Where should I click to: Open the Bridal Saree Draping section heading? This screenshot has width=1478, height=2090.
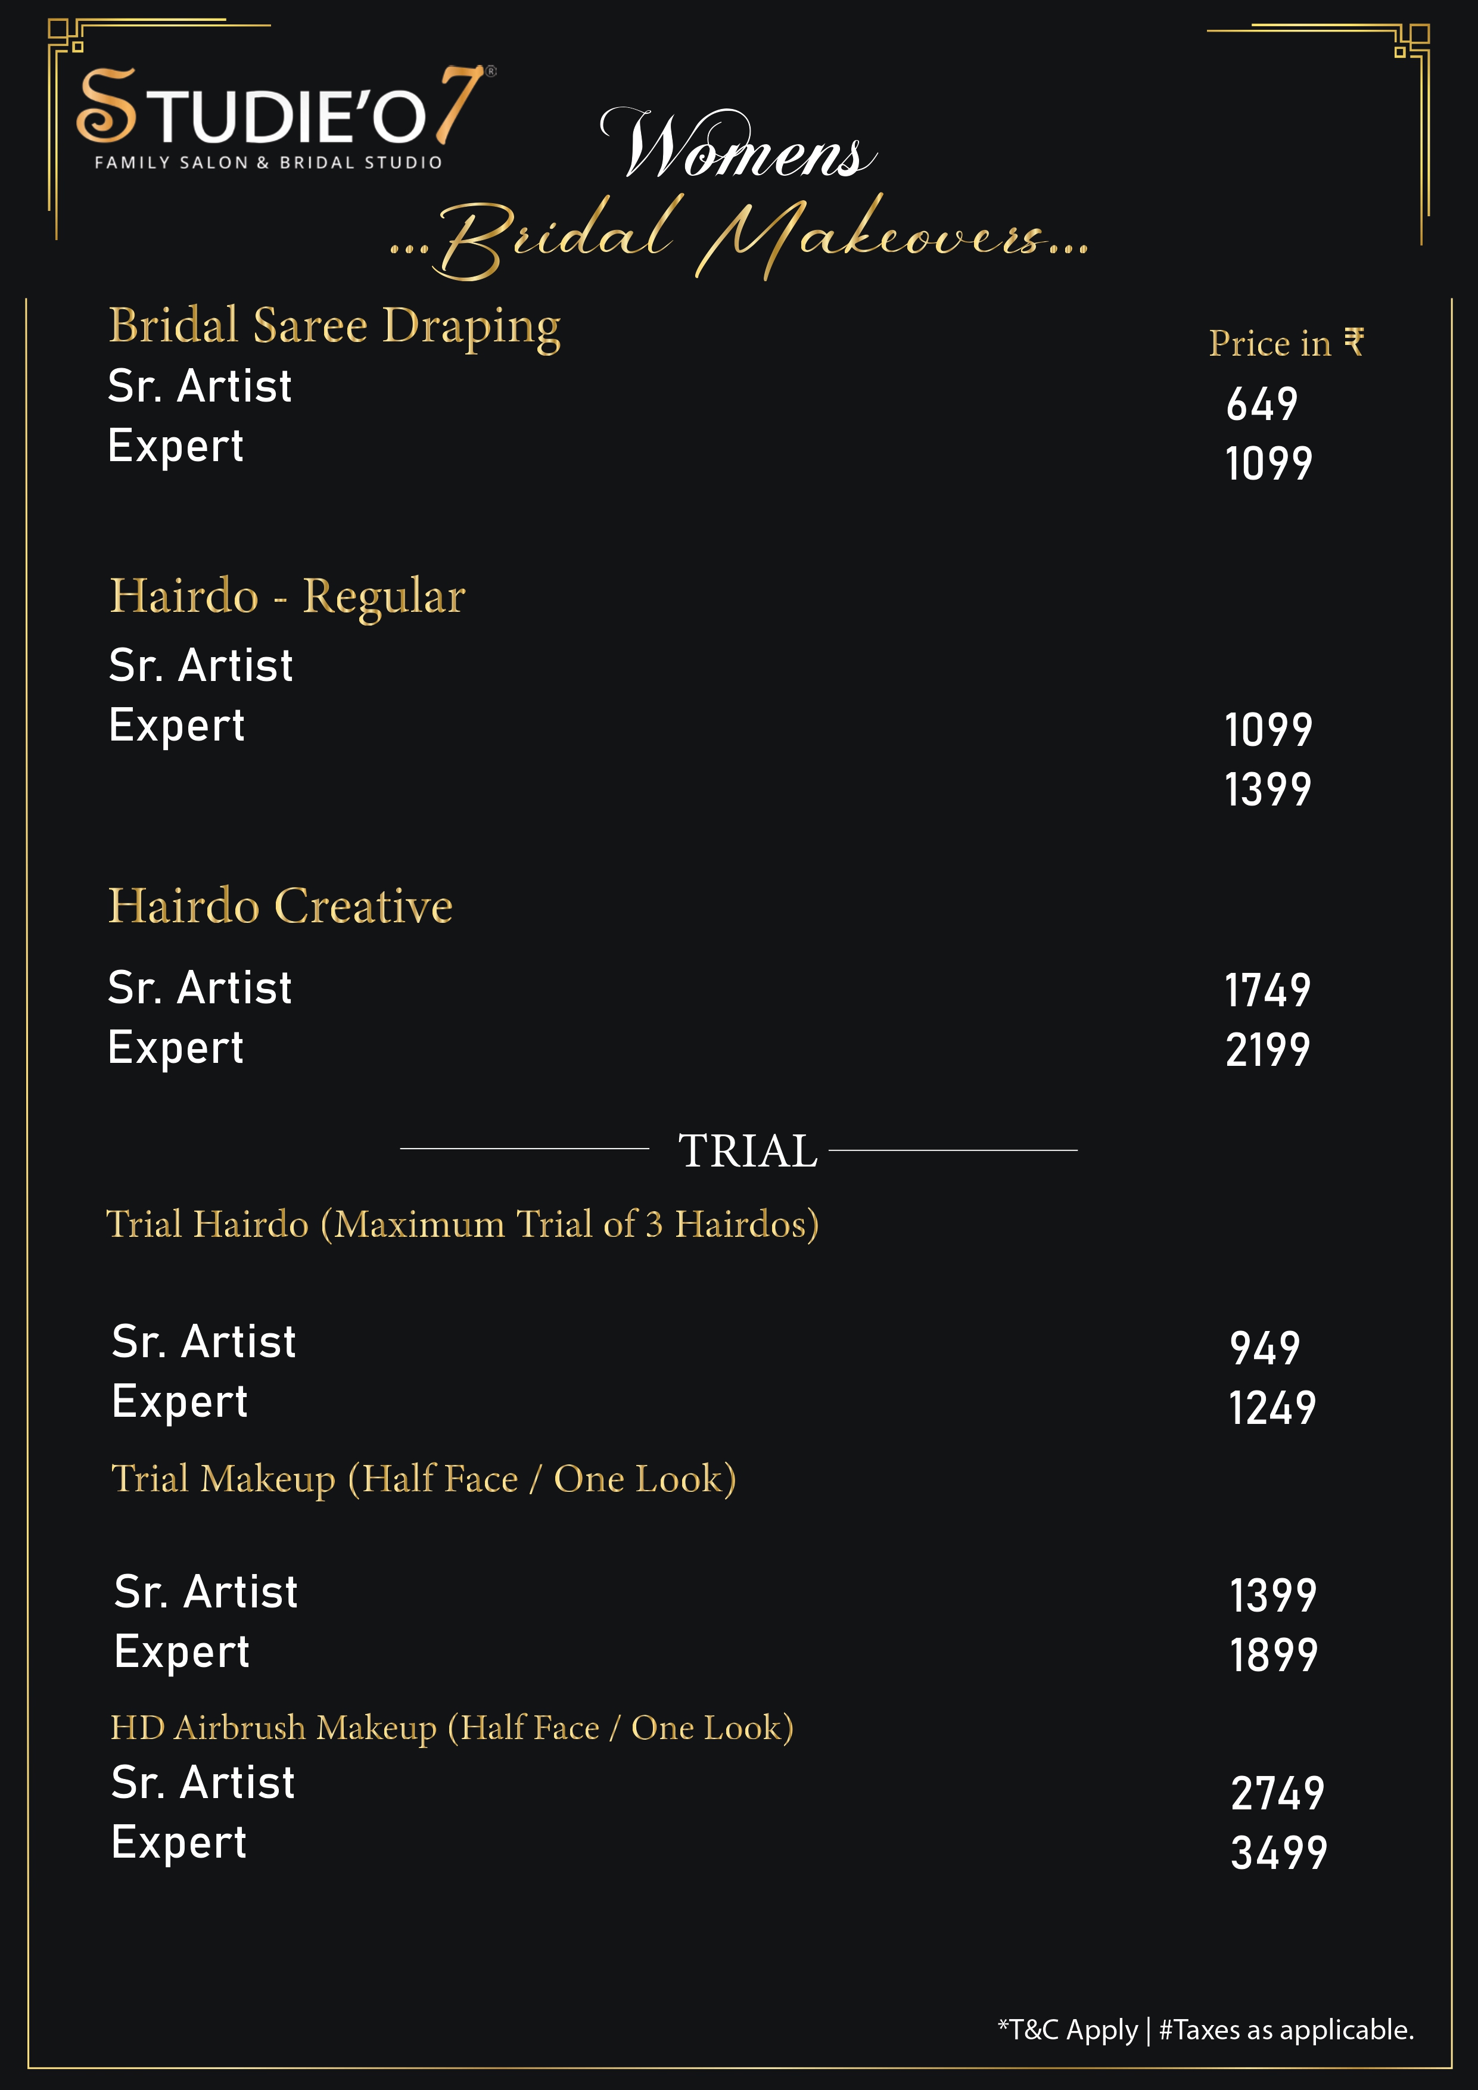coord(334,326)
